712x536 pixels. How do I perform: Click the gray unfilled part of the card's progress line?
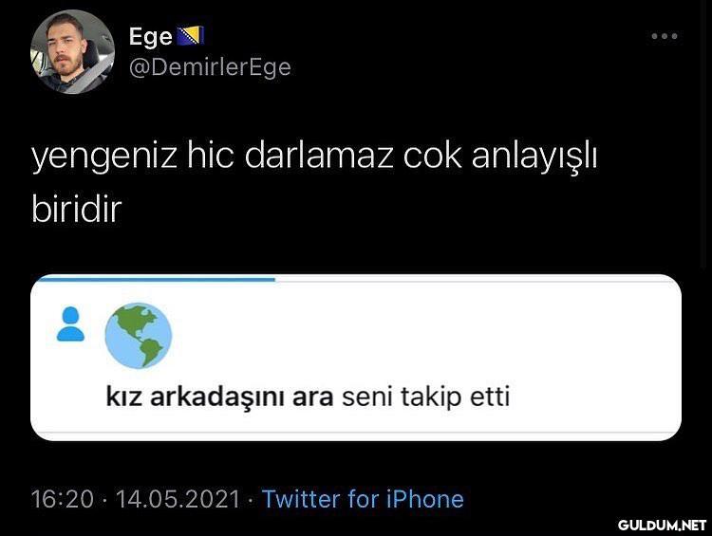[475, 281]
